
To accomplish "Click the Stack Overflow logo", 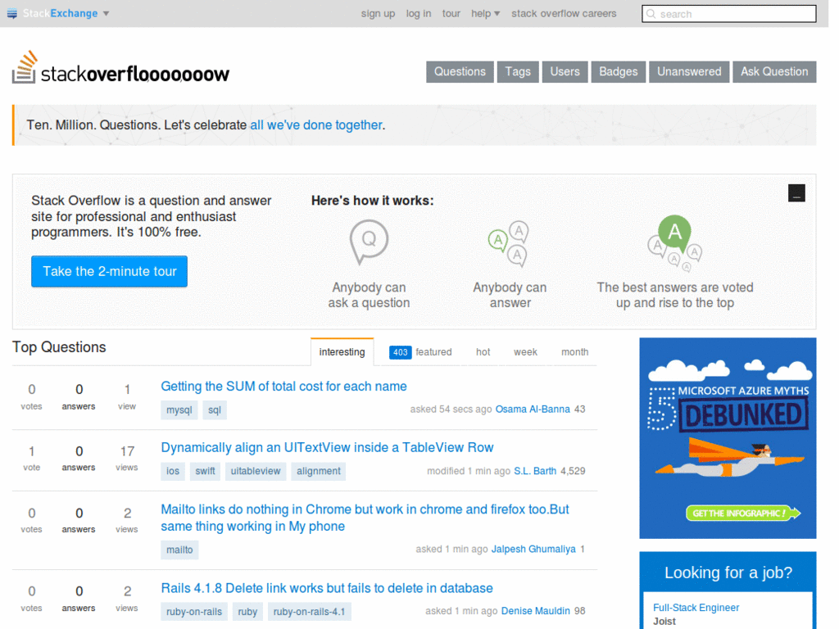I will tap(121, 68).
